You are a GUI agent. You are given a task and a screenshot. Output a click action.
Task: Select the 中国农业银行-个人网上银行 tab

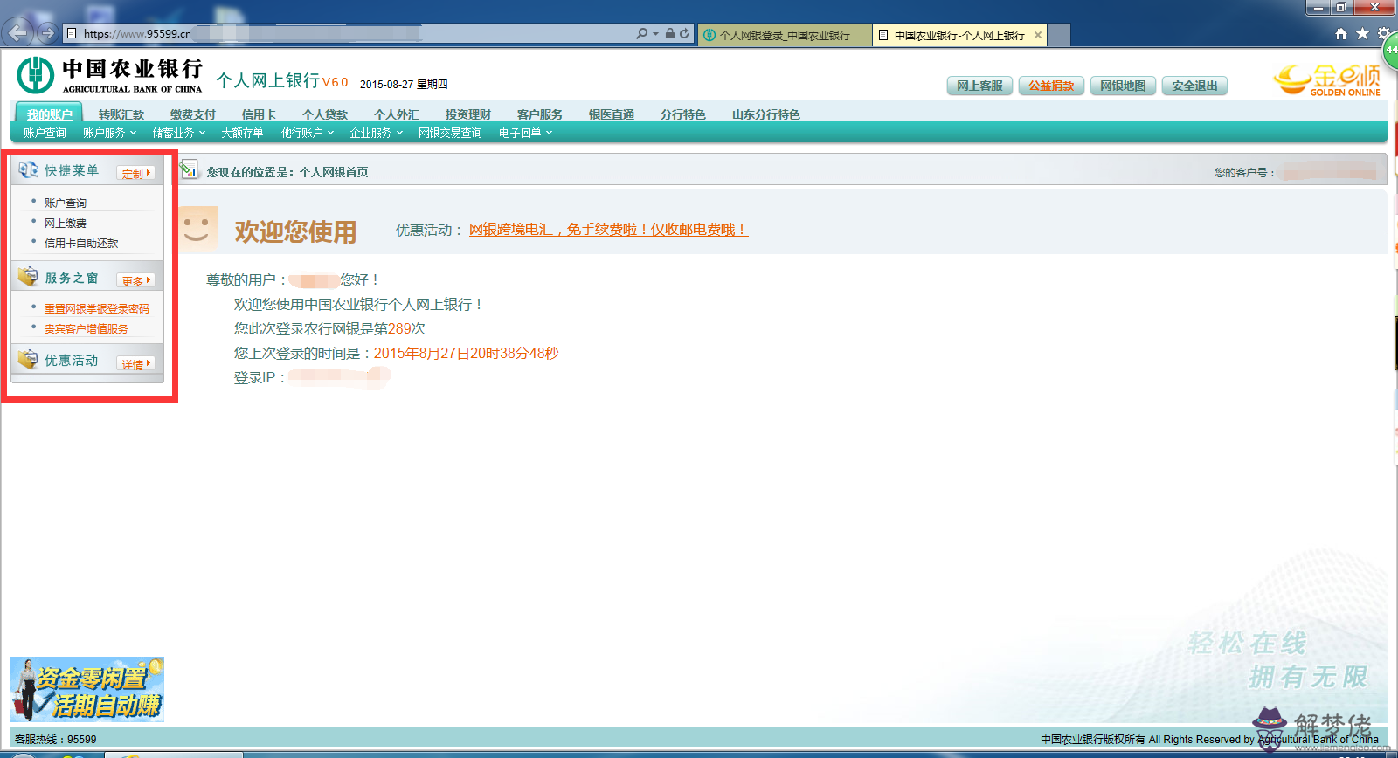pos(959,35)
